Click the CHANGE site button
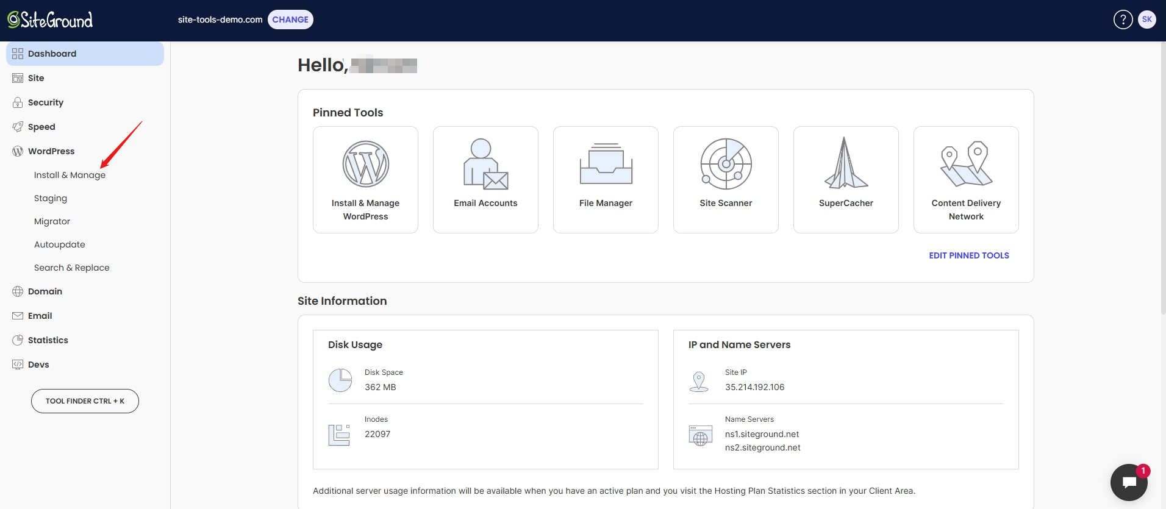The image size is (1166, 509). point(290,20)
